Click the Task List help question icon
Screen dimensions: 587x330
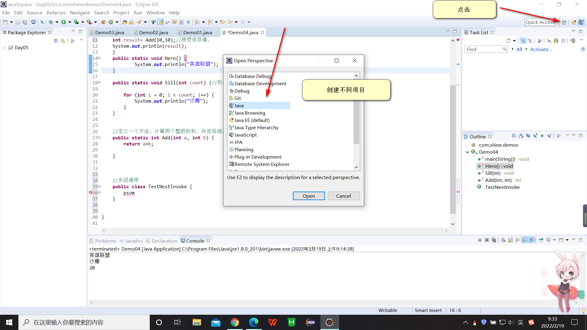click(583, 49)
